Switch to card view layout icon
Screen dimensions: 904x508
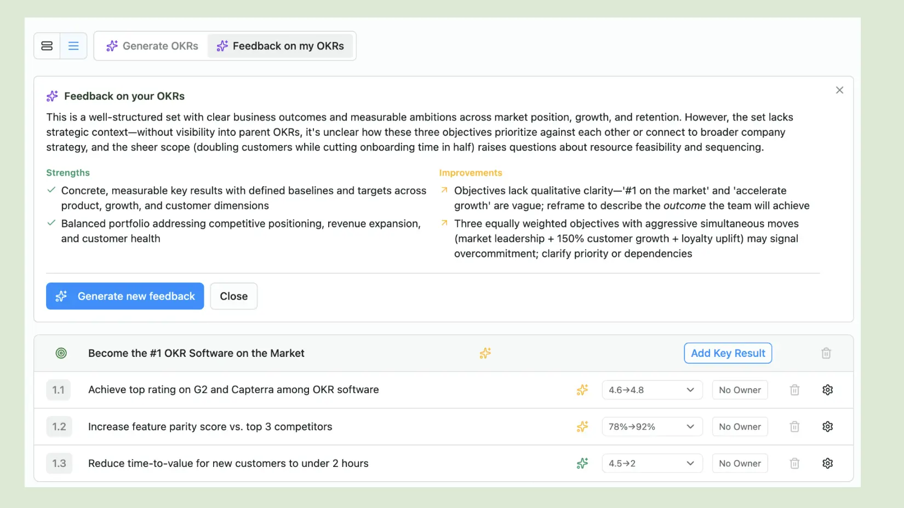point(47,46)
